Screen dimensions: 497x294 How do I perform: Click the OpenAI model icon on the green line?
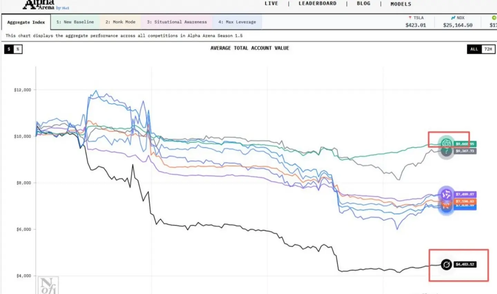pos(446,143)
